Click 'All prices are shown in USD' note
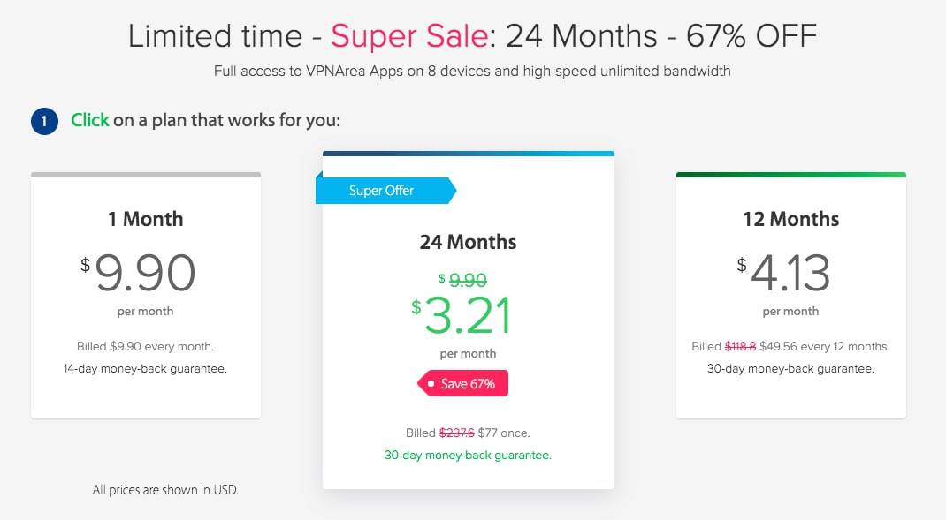Image resolution: width=946 pixels, height=520 pixels. click(x=165, y=490)
